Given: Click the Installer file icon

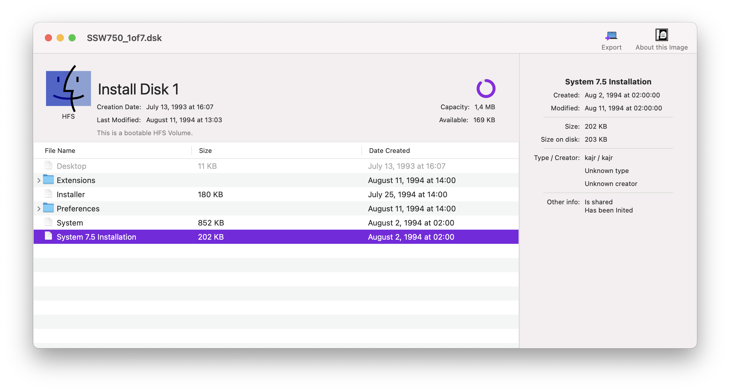Looking at the screenshot, I should pos(48,194).
